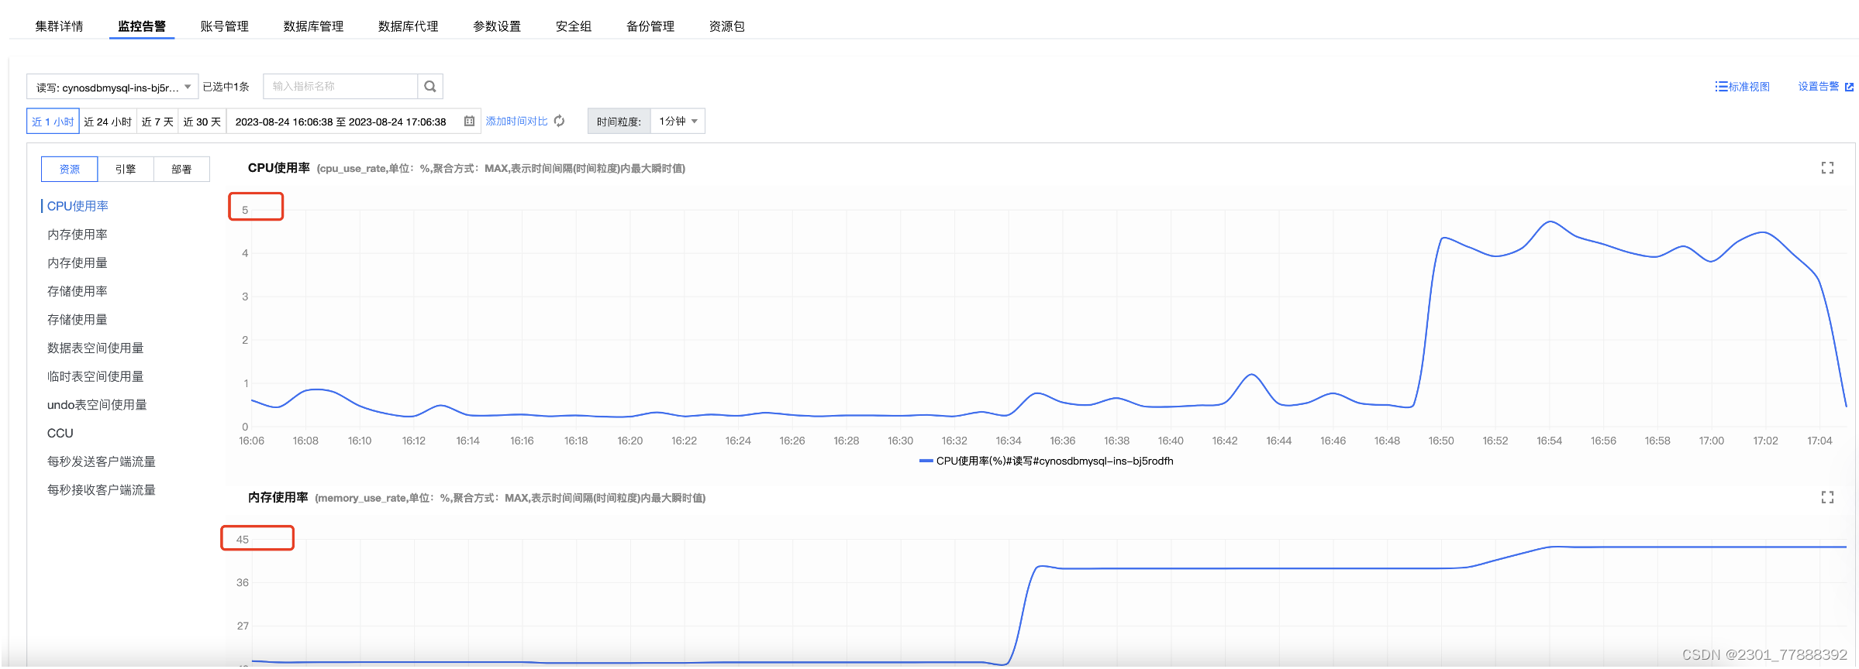
Task: Select the 部署 metric category
Action: [x=181, y=169]
